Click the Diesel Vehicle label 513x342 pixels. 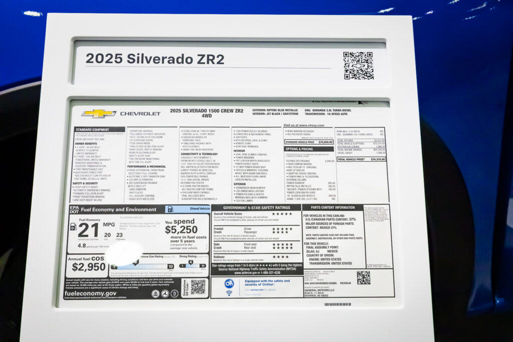point(199,209)
